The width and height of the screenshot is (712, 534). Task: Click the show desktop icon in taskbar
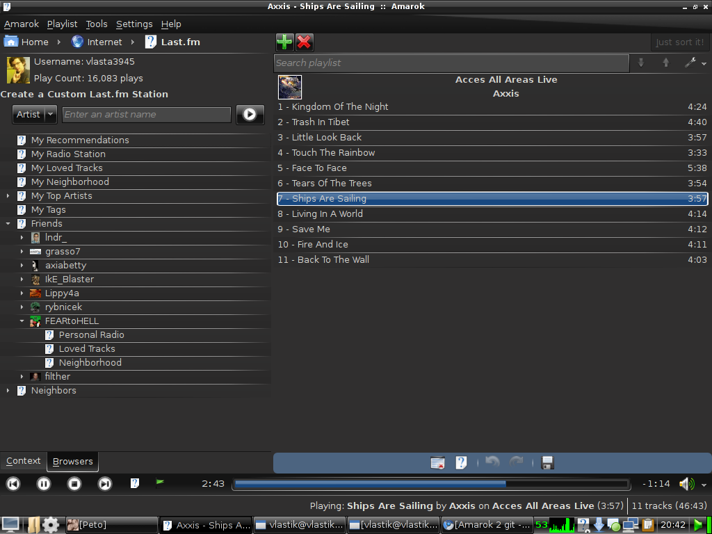10,526
